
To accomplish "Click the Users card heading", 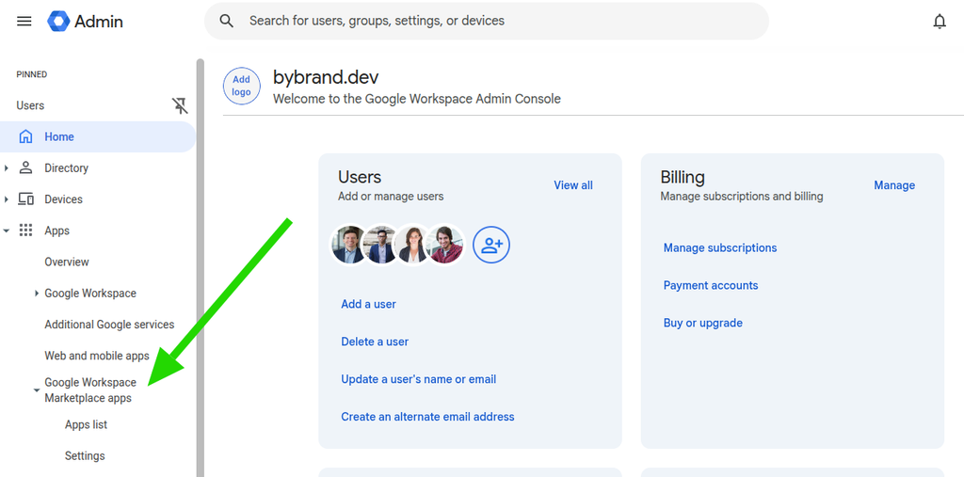I will [360, 177].
